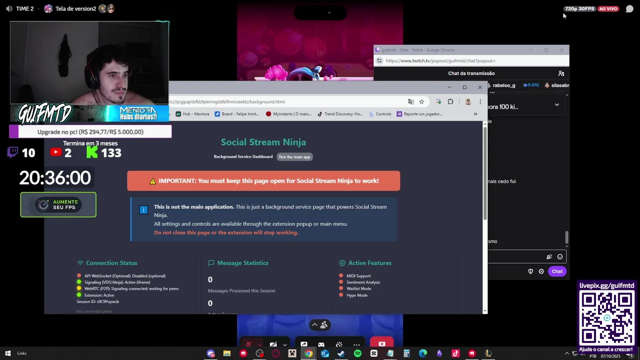The width and height of the screenshot is (640, 360).
Task: Open TikTok from the taskbar
Action: tap(455, 353)
